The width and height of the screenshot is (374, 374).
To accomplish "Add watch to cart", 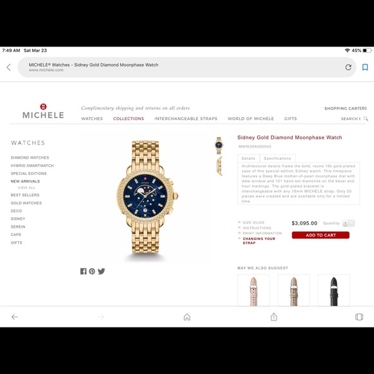I will [x=320, y=235].
